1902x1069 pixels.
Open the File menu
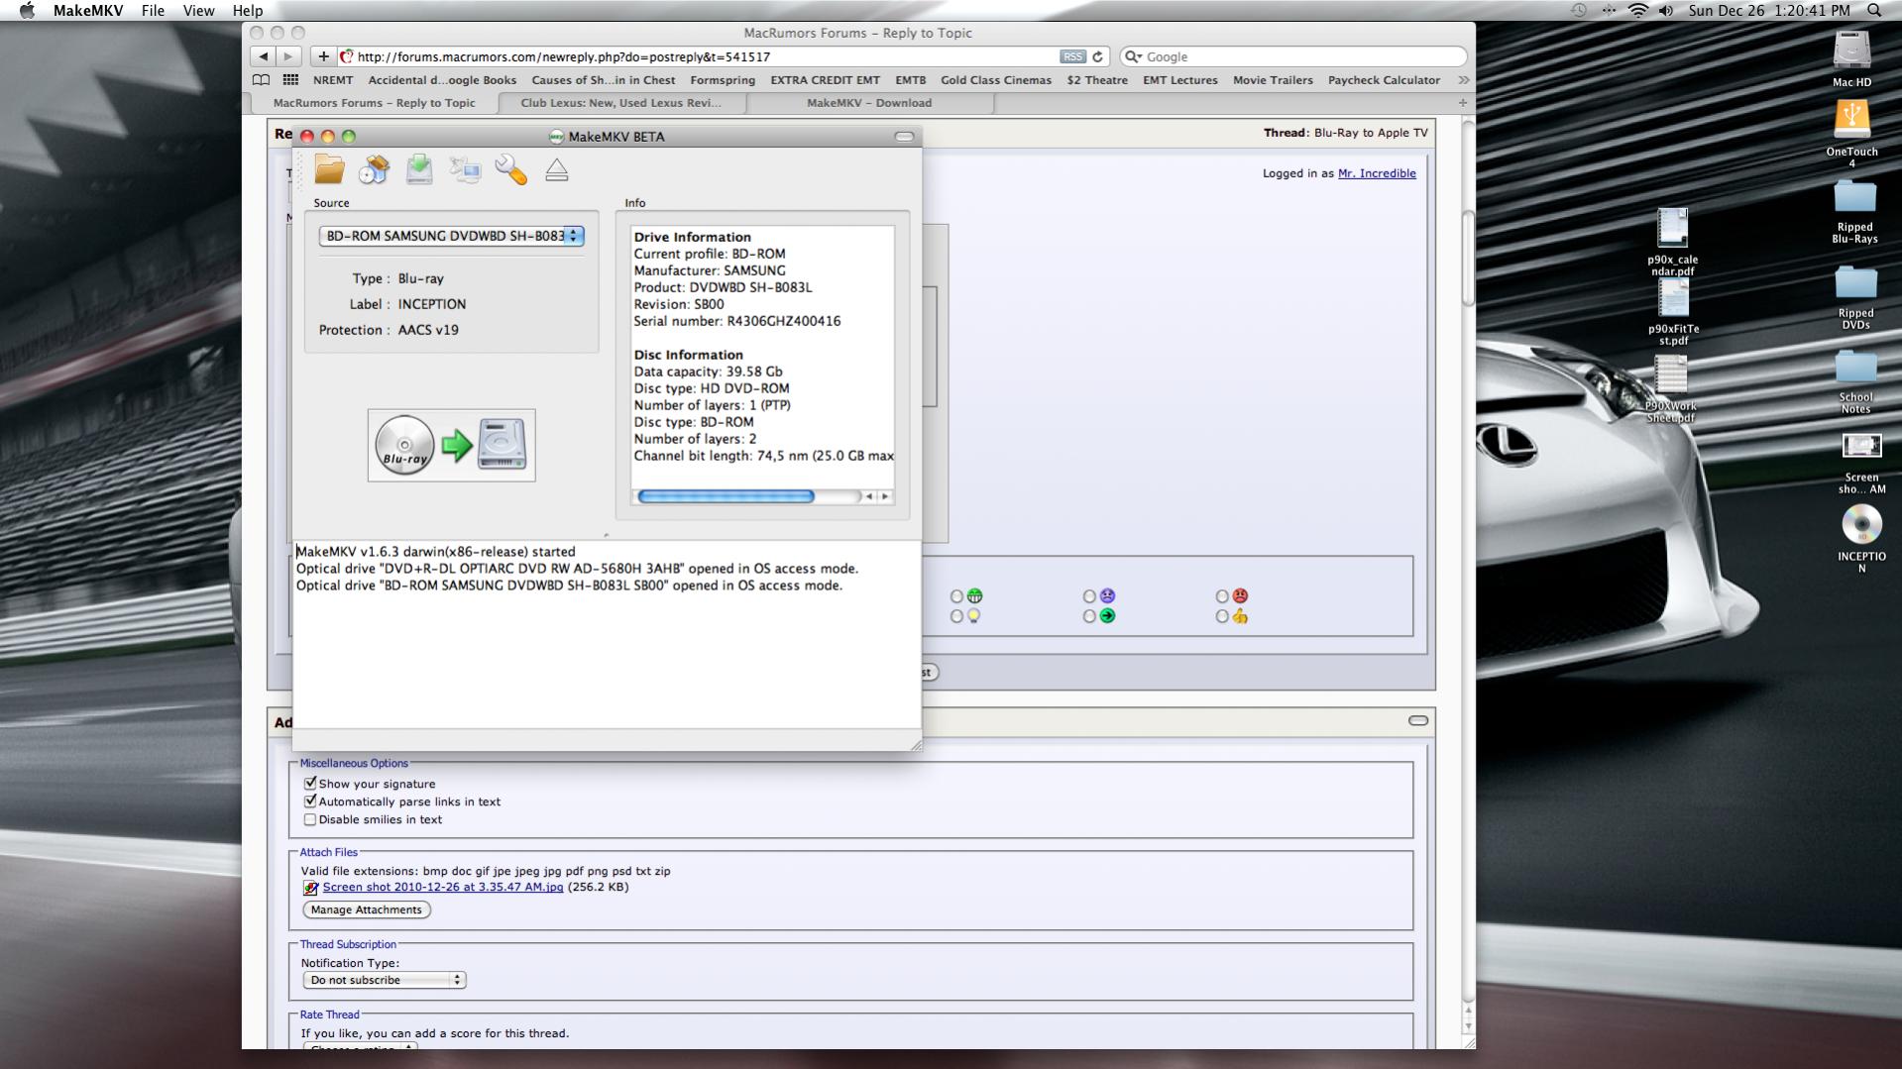tap(153, 11)
